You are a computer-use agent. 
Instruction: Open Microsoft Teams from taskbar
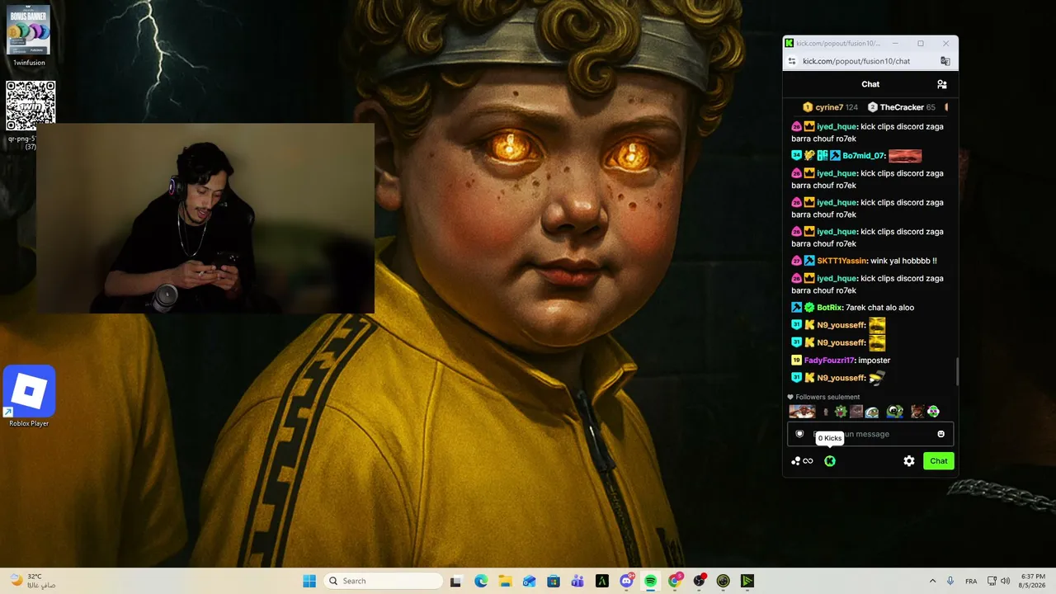577,581
